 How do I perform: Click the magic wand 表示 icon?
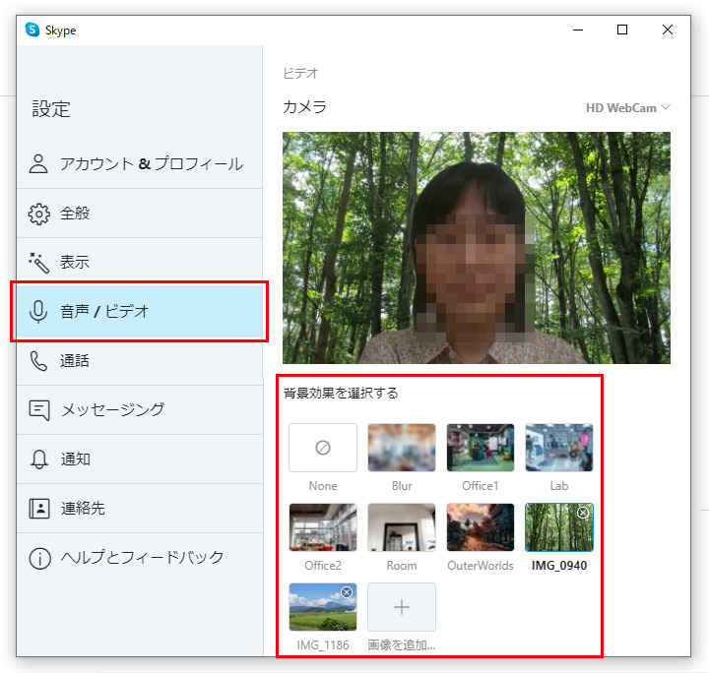point(39,263)
